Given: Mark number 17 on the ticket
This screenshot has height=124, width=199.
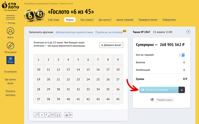Looking at the screenshot, I should (108, 69).
